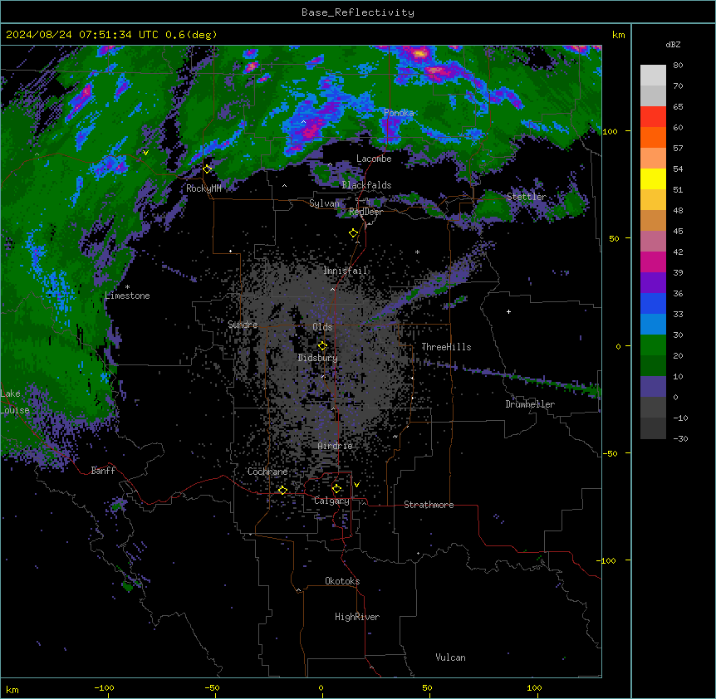Click the Vulcan label
Image resolution: width=716 pixels, height=699 pixels.
[x=451, y=657]
